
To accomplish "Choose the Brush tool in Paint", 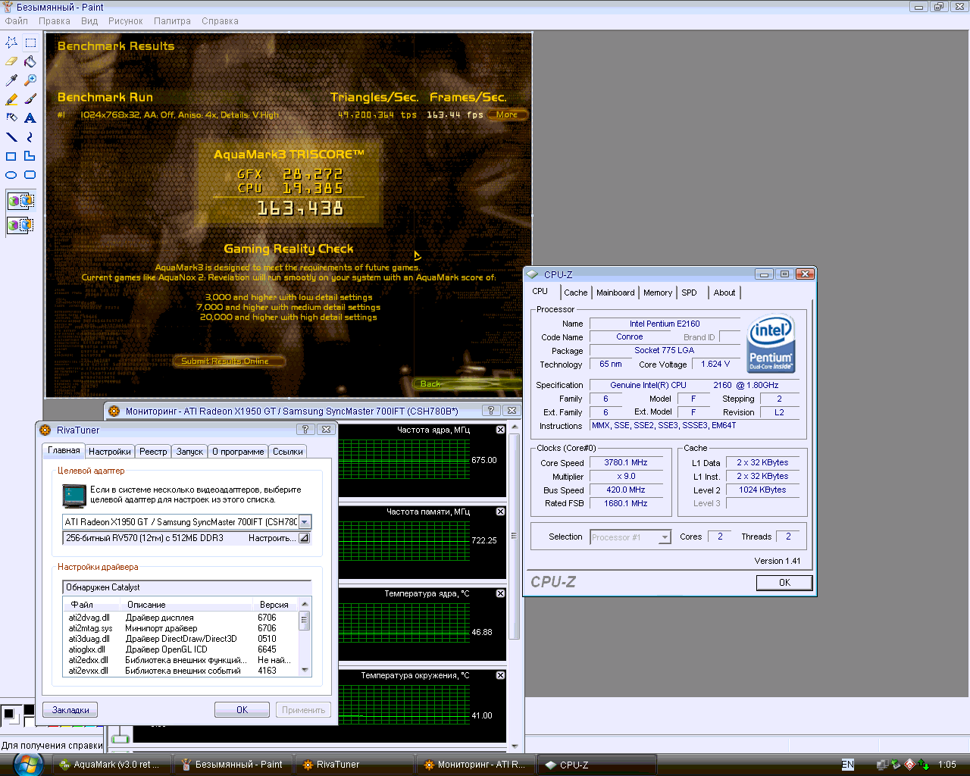I will coord(30,99).
